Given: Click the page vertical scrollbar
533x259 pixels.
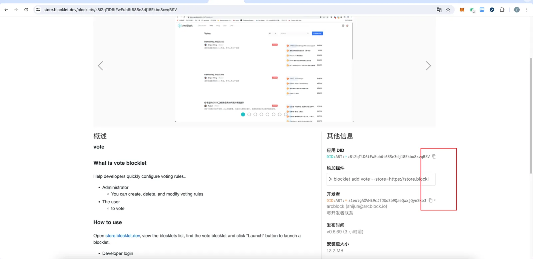Looking at the screenshot, I should tap(531, 116).
